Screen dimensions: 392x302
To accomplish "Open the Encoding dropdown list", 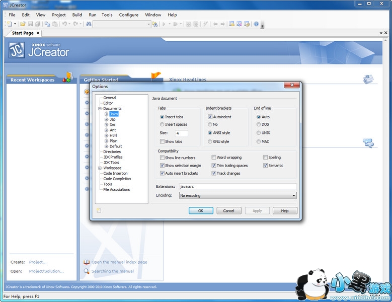I will [x=294, y=195].
